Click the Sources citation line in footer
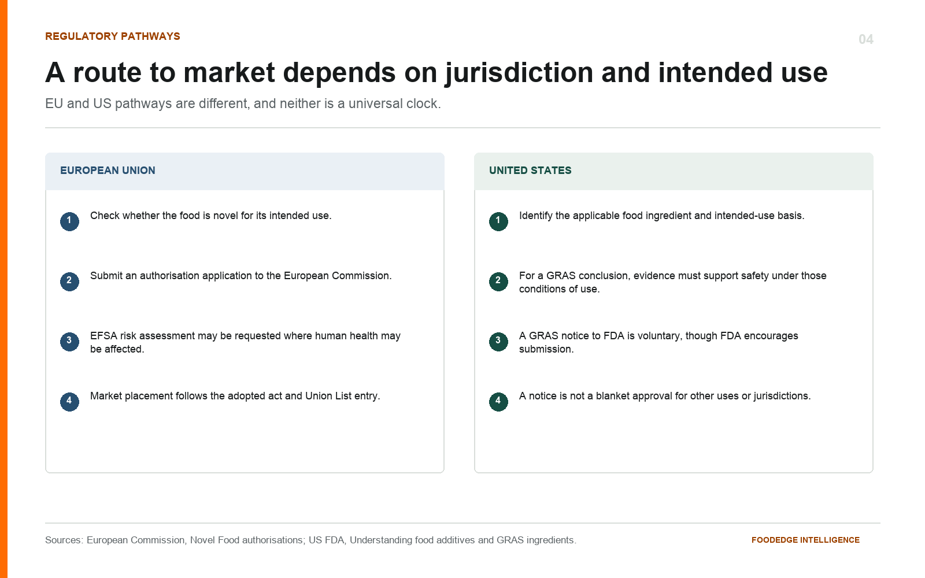Viewport: 925px width, 578px height. click(x=310, y=540)
